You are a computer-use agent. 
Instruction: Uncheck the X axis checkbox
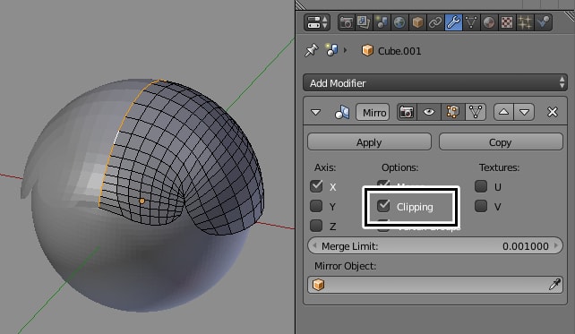pyautogui.click(x=316, y=186)
